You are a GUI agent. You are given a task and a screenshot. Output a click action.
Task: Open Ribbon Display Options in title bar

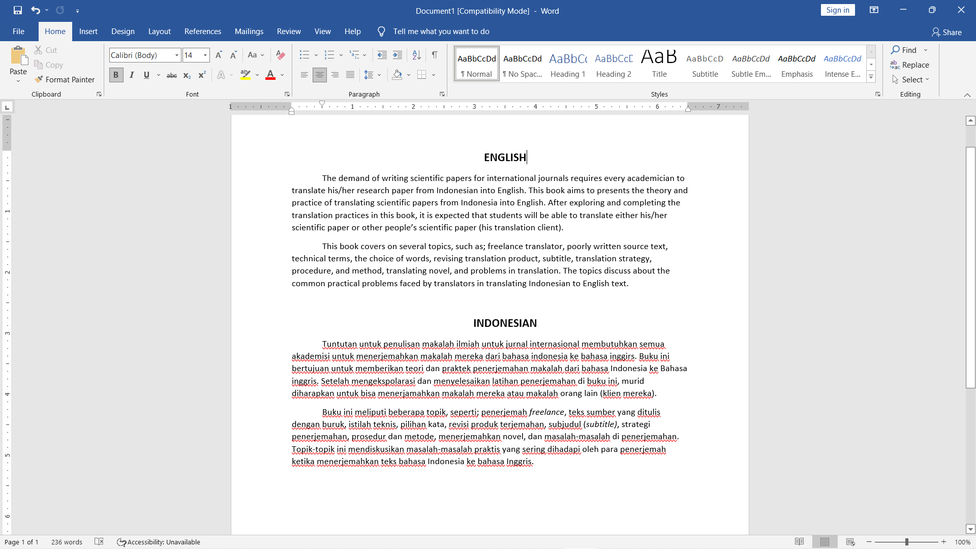(x=874, y=10)
